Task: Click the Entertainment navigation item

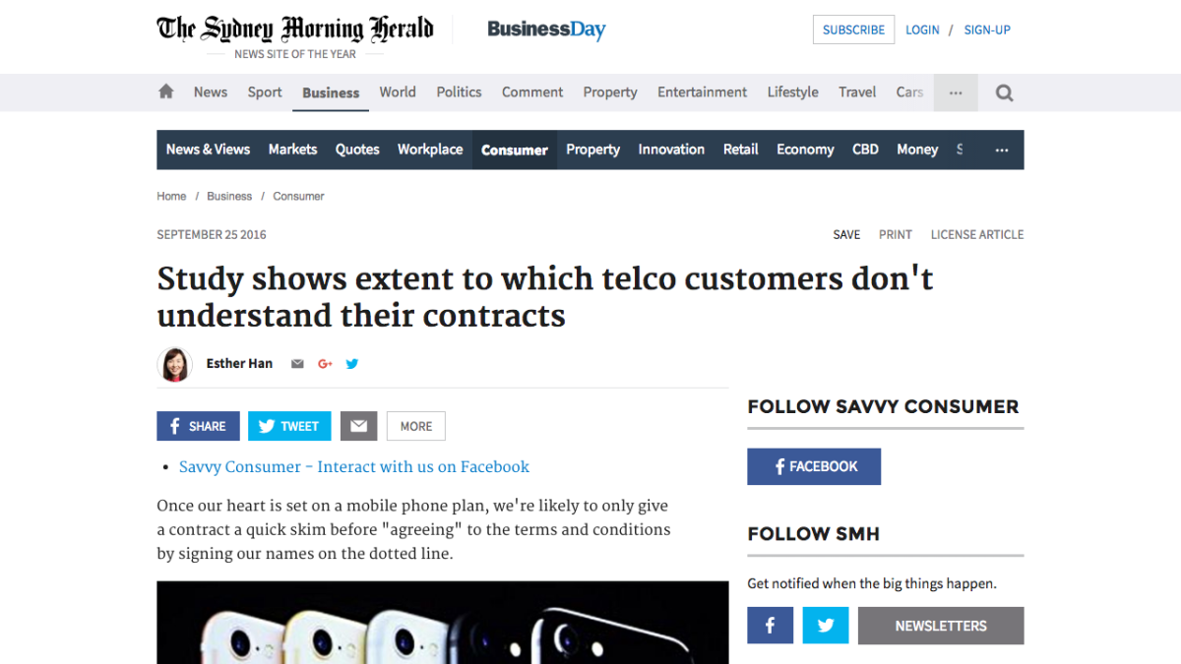Action: pos(702,91)
